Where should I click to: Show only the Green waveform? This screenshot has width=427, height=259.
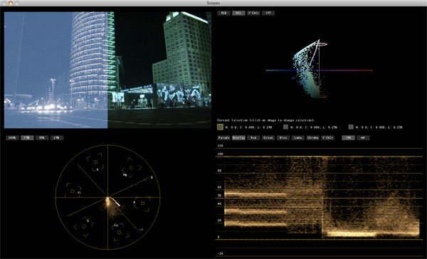coord(268,138)
